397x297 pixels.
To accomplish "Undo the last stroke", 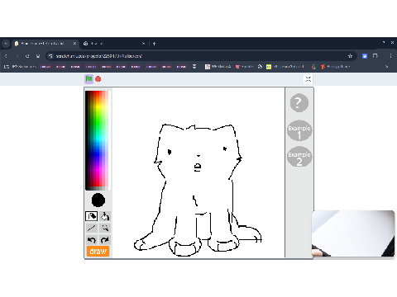I will pyautogui.click(x=92, y=240).
